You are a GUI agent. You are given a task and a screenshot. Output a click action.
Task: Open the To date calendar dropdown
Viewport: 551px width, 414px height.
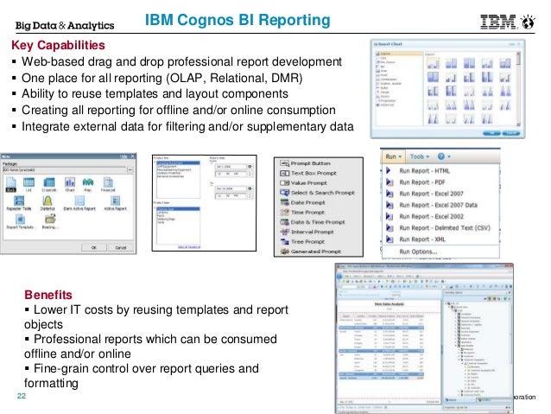click(x=250, y=189)
